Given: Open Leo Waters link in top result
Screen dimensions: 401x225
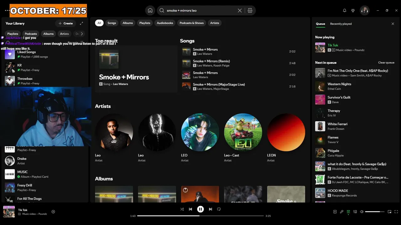Looking at the screenshot, I should 120,84.
